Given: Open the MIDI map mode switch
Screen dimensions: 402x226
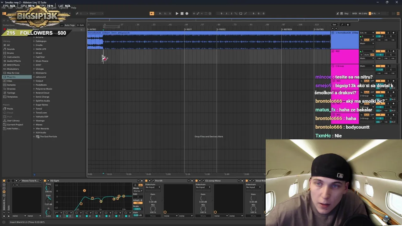Looking at the screenshot, I should coord(355,13).
